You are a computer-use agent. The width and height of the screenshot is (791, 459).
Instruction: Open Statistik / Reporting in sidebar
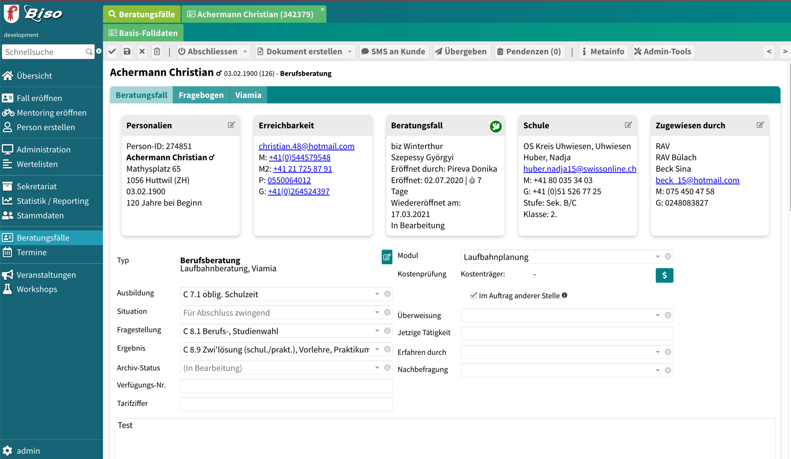tap(51, 201)
